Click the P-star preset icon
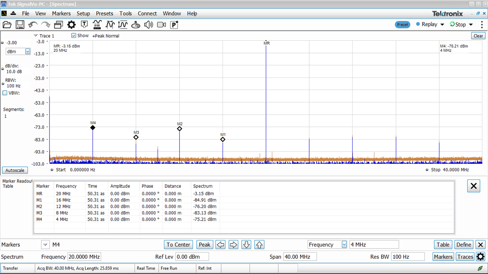The width and height of the screenshot is (488, 274). click(x=174, y=25)
